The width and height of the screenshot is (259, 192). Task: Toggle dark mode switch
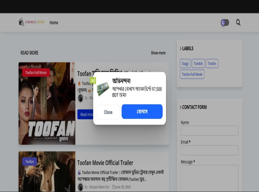[225, 23]
